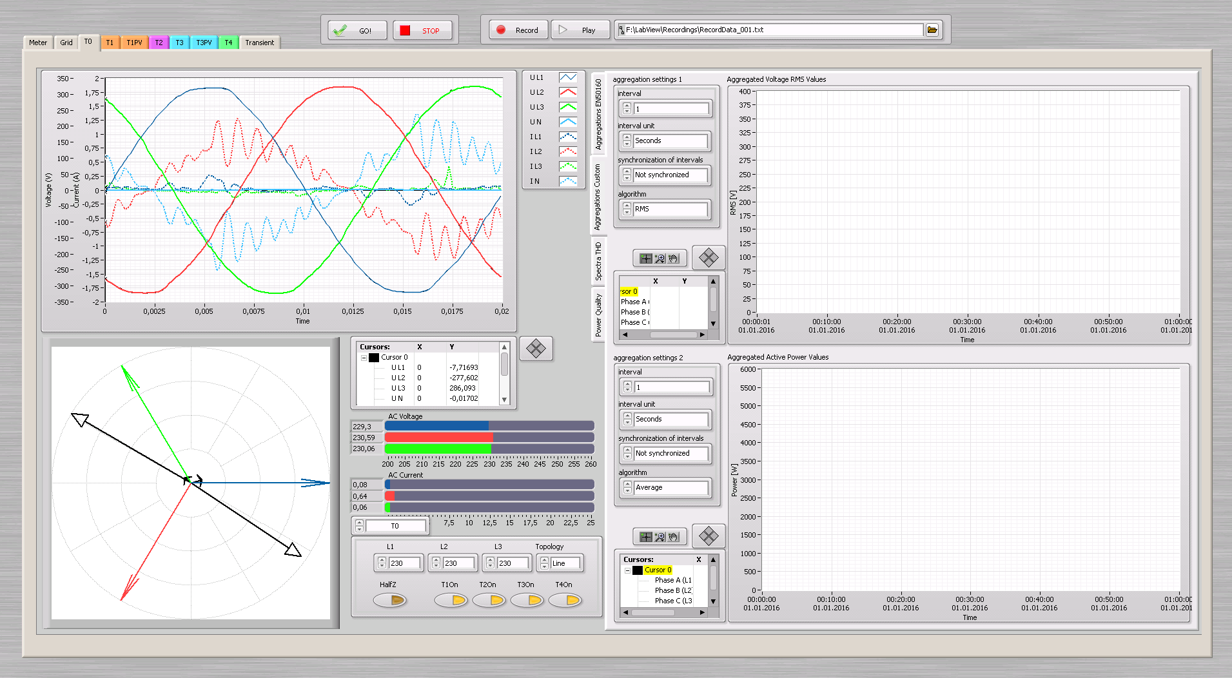The image size is (1232, 678).
Task: Open RMS algorithm ring
Action: [x=670, y=209]
